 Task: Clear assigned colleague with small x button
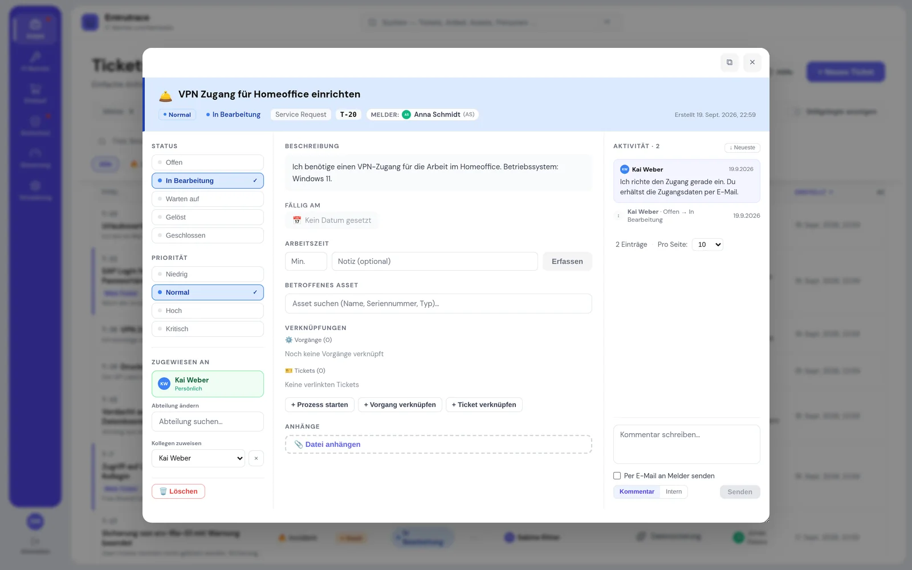(x=256, y=458)
